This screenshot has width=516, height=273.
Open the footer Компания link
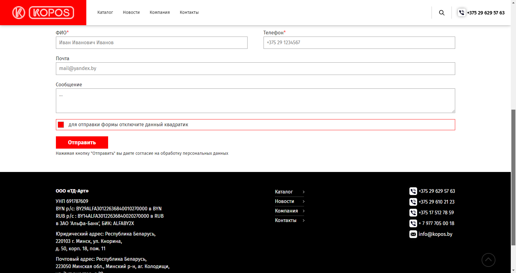pyautogui.click(x=286, y=211)
